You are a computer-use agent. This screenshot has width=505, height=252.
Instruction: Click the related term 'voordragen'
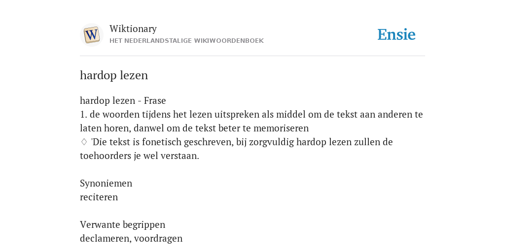pos(158,239)
